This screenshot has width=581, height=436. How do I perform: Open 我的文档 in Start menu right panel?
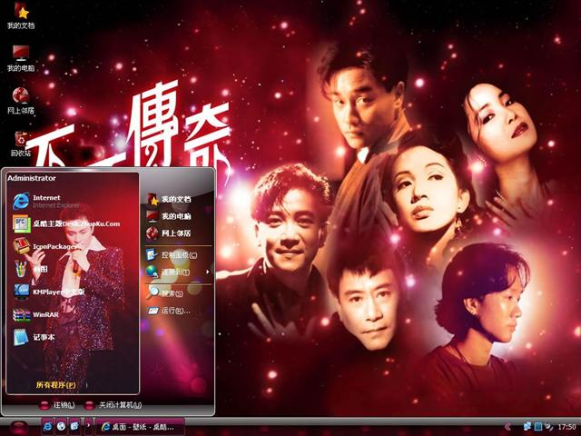169,199
